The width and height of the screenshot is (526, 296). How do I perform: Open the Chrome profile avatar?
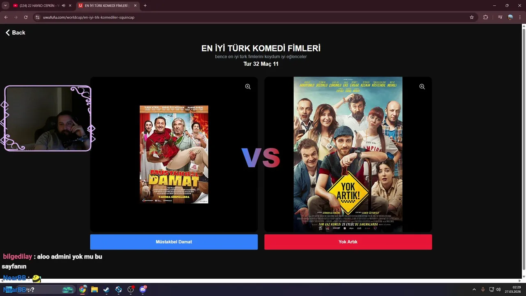tap(510, 17)
